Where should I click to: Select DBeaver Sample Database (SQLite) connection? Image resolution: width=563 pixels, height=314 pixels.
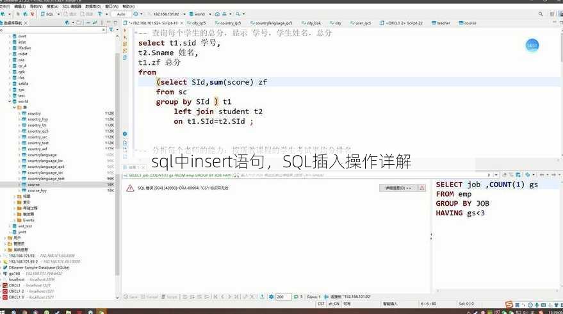point(39,268)
